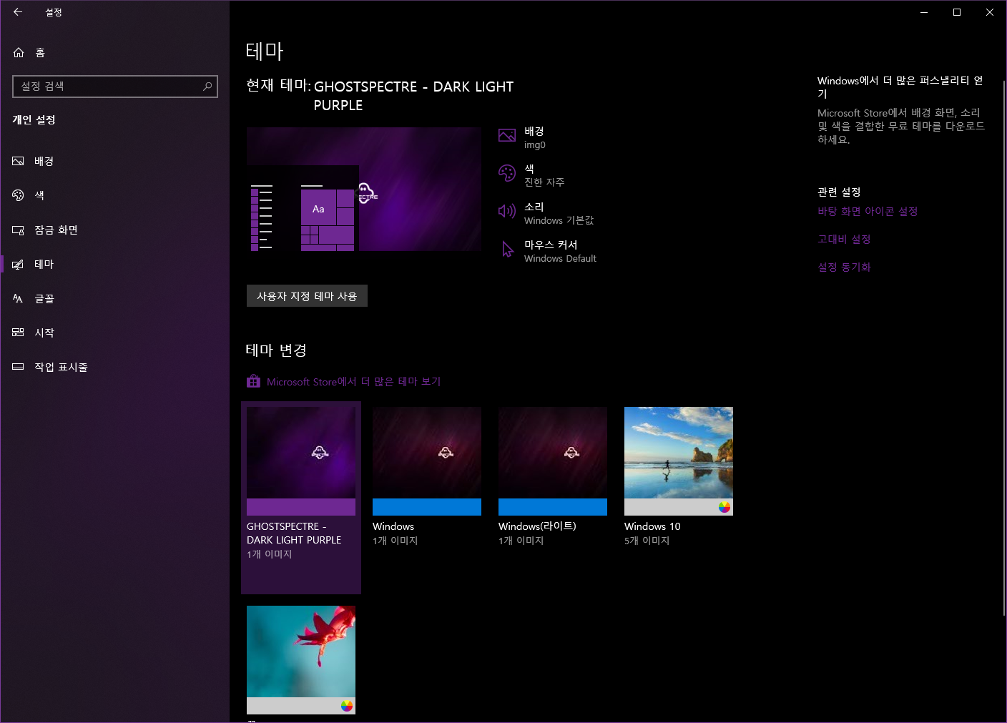Open 바탕 화면 아이콘 설정 link

click(x=868, y=212)
